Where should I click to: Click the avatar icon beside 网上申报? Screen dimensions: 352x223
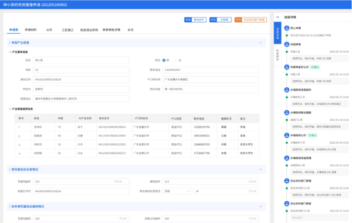[287, 28]
